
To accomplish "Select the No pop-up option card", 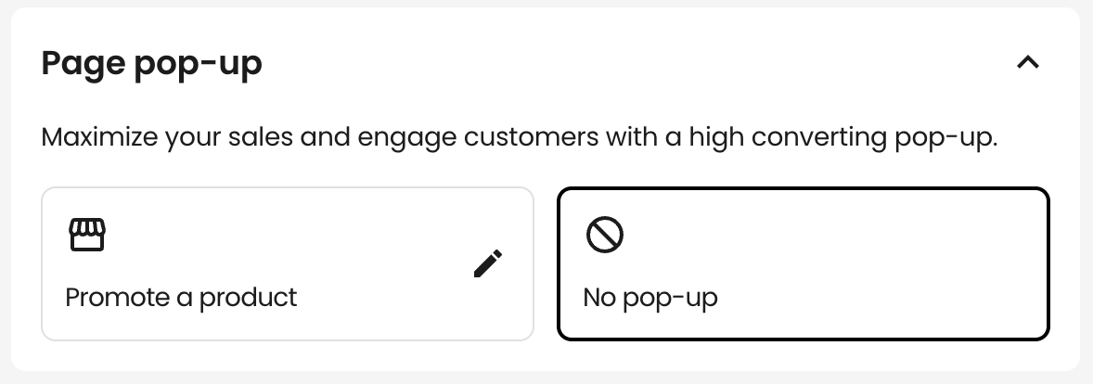I will click(x=803, y=263).
